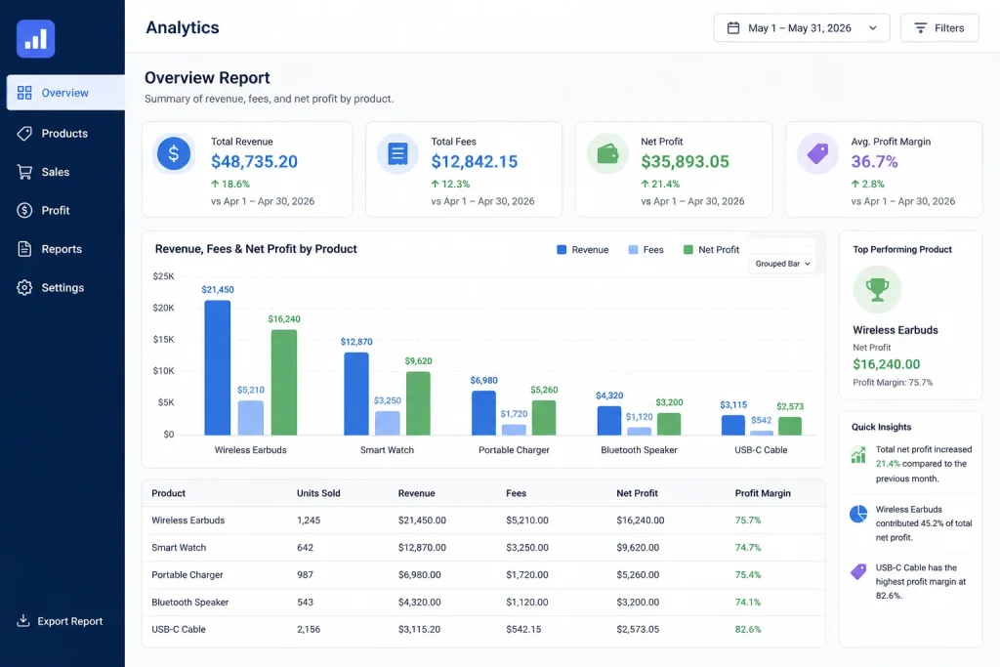1000x667 pixels.
Task: Click the $542.15 fees cell
Action: pyautogui.click(x=523, y=629)
